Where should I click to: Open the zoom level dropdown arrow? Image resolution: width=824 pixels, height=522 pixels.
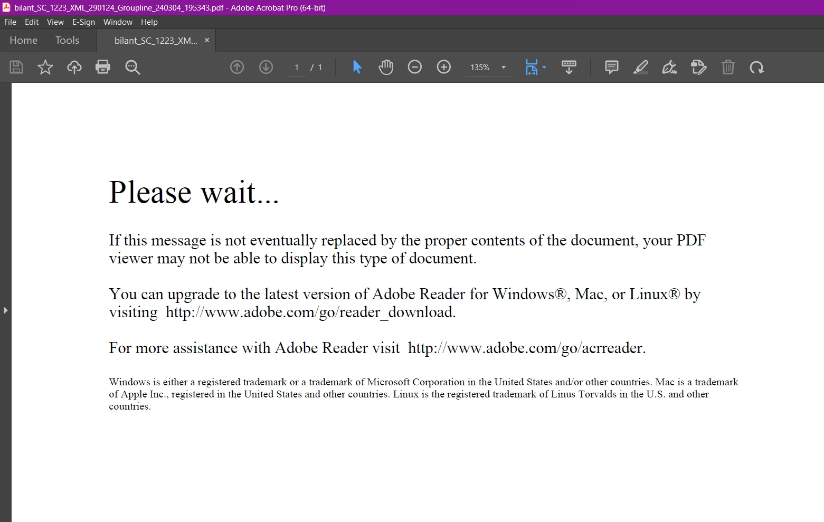point(504,68)
